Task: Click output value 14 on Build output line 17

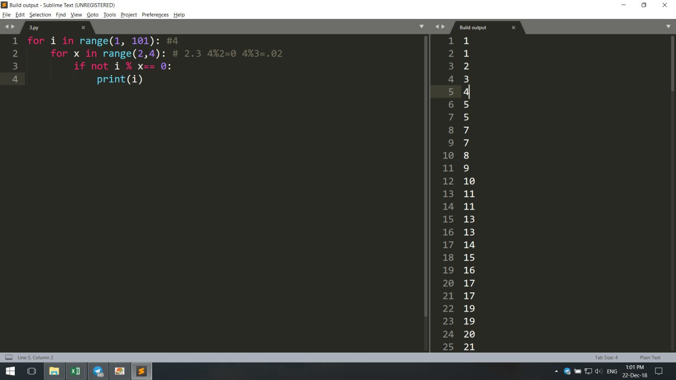Action: (x=469, y=245)
